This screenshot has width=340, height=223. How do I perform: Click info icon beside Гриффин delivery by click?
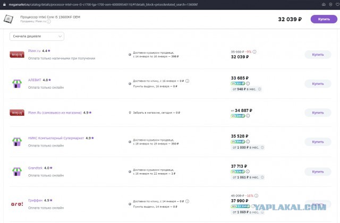tap(188, 201)
